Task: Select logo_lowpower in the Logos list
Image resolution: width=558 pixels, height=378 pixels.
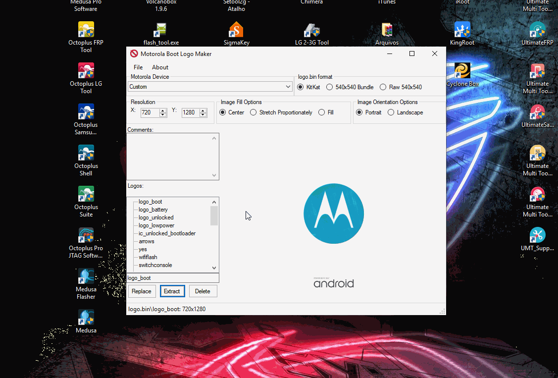Action: pyautogui.click(x=156, y=226)
